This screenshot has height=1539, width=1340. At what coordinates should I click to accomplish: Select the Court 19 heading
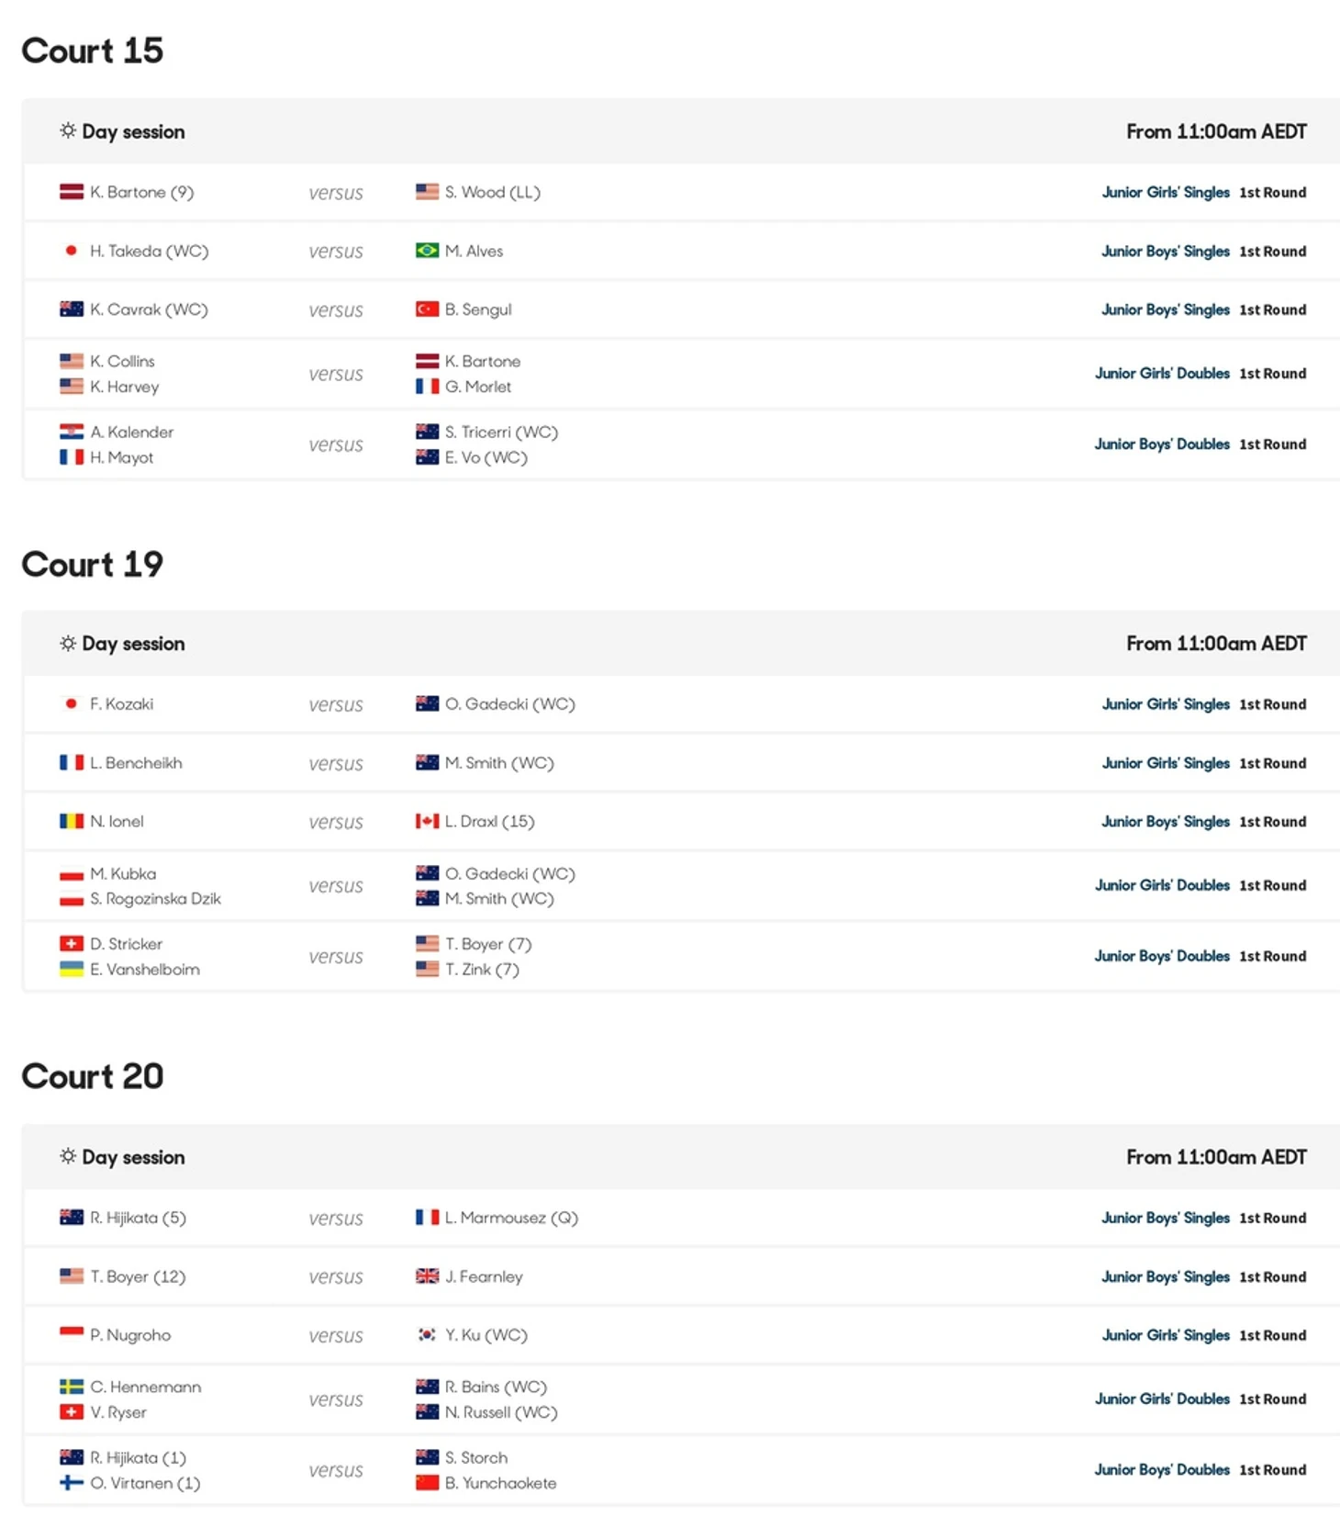pyautogui.click(x=93, y=564)
